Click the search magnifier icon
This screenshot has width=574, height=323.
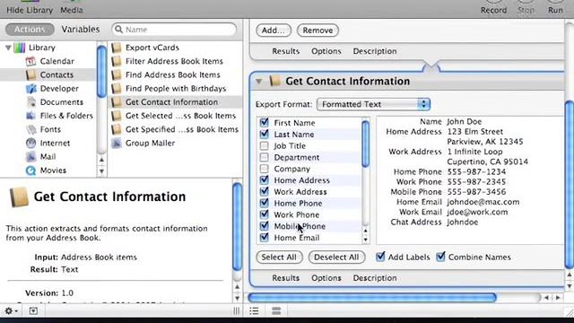click(x=118, y=30)
